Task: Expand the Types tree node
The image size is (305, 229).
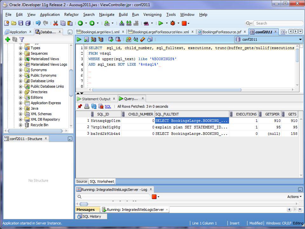Action: (x=20, y=48)
